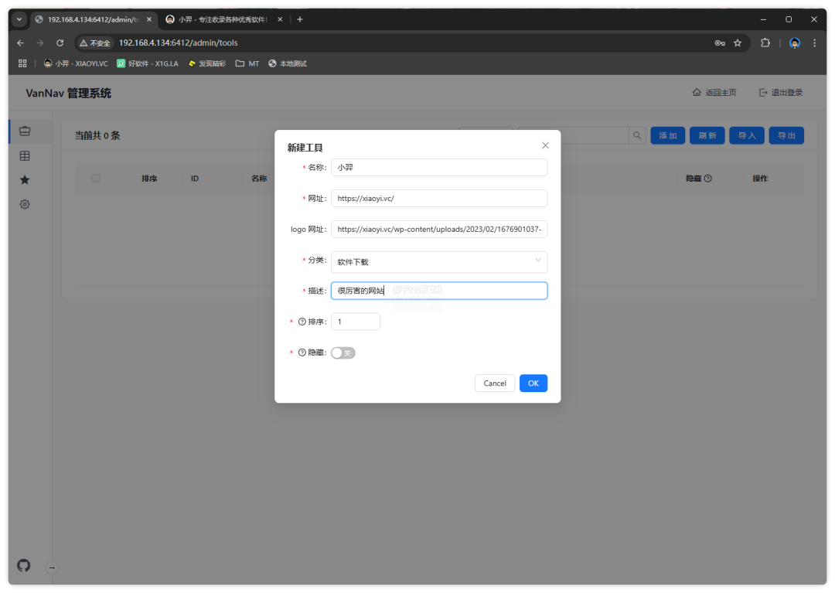Expand the 分类 dropdown showing 软件下载
835x593 pixels.
438,261
